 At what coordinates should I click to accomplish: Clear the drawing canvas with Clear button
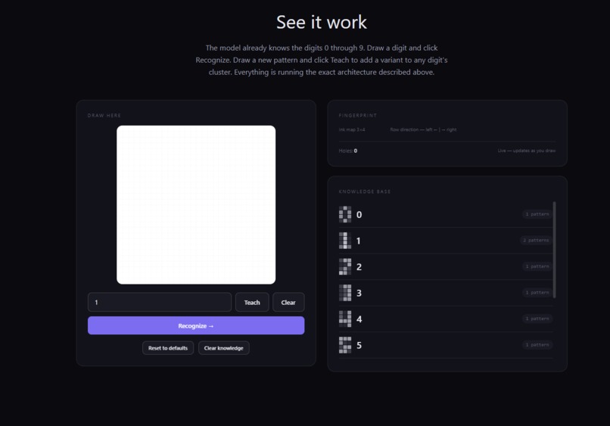click(288, 302)
